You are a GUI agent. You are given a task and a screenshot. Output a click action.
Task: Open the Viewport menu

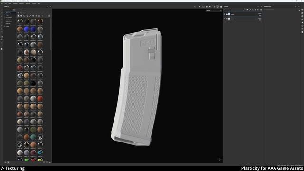pos(21,3)
